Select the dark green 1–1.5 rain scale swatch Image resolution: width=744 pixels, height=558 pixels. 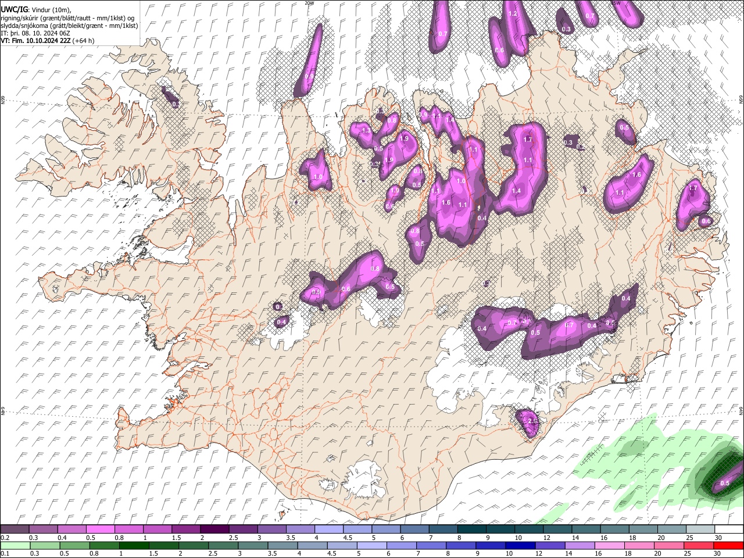(134, 545)
